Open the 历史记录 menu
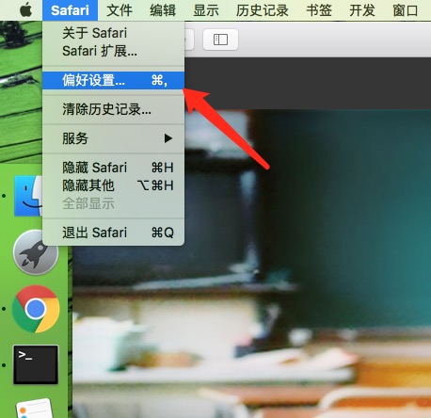Image resolution: width=431 pixels, height=418 pixels. tap(263, 10)
